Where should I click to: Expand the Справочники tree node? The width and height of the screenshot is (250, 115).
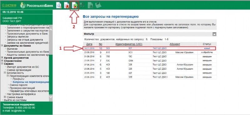pos(2,61)
